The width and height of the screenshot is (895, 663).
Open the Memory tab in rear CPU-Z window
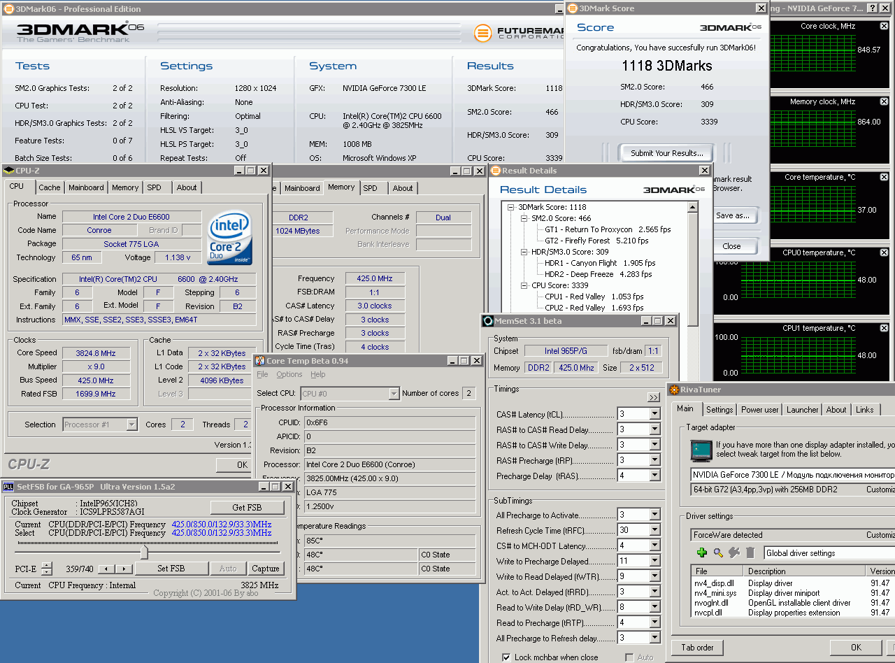pyautogui.click(x=341, y=187)
